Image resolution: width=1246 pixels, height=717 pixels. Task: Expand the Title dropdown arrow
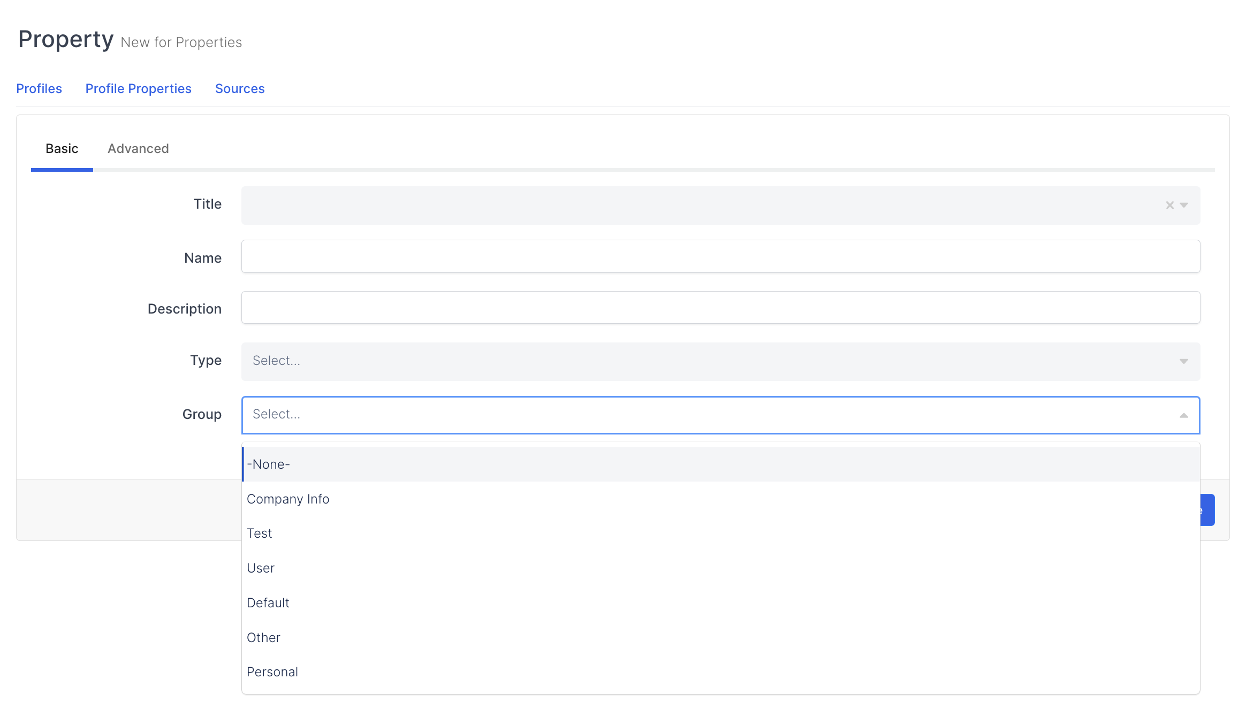pyautogui.click(x=1184, y=205)
